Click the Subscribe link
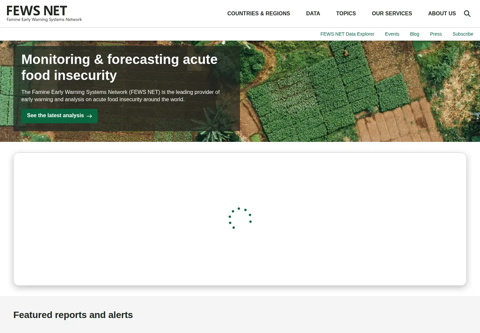Viewport: 480px width, 333px height. [x=463, y=34]
